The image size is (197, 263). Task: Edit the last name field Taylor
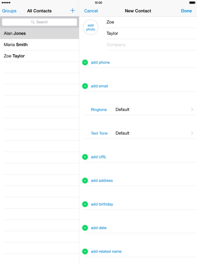(x=151, y=34)
